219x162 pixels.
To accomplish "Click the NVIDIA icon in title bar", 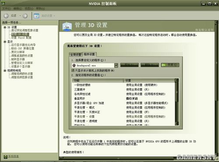I will coord(3,3).
